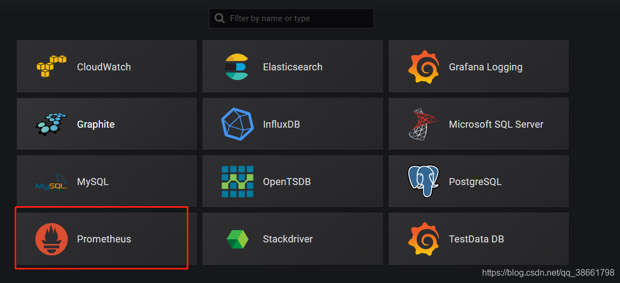This screenshot has height=283, width=620.
Task: Click the PostgreSQL elephant icon
Action: pyautogui.click(x=424, y=181)
